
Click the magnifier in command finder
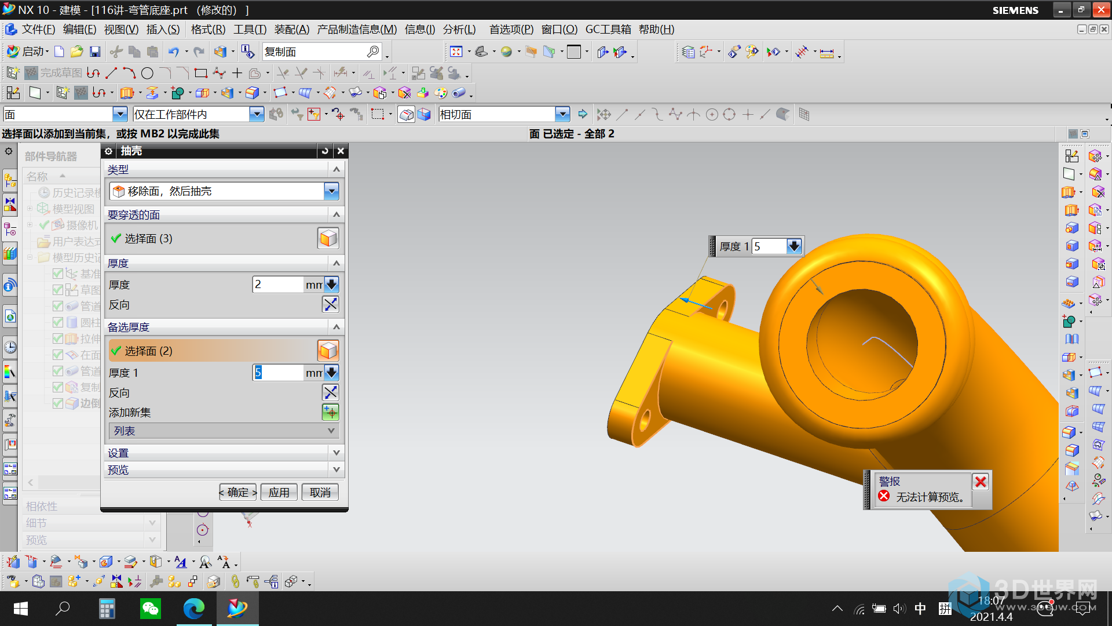point(373,52)
